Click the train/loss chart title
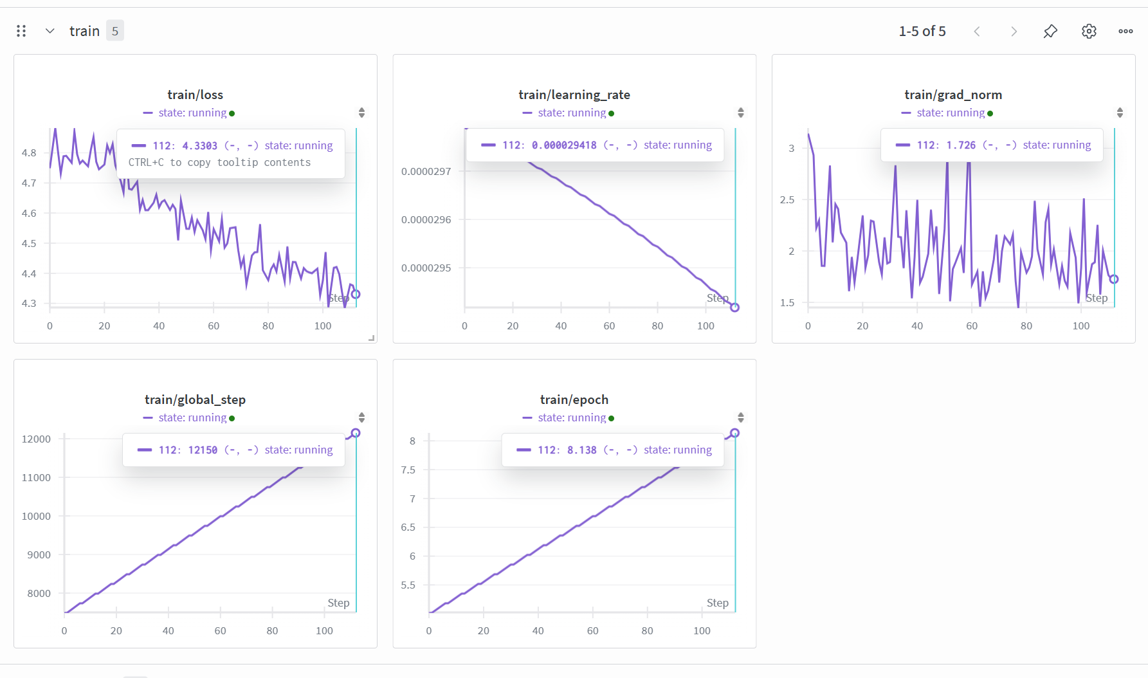The width and height of the screenshot is (1148, 678). coord(195,95)
